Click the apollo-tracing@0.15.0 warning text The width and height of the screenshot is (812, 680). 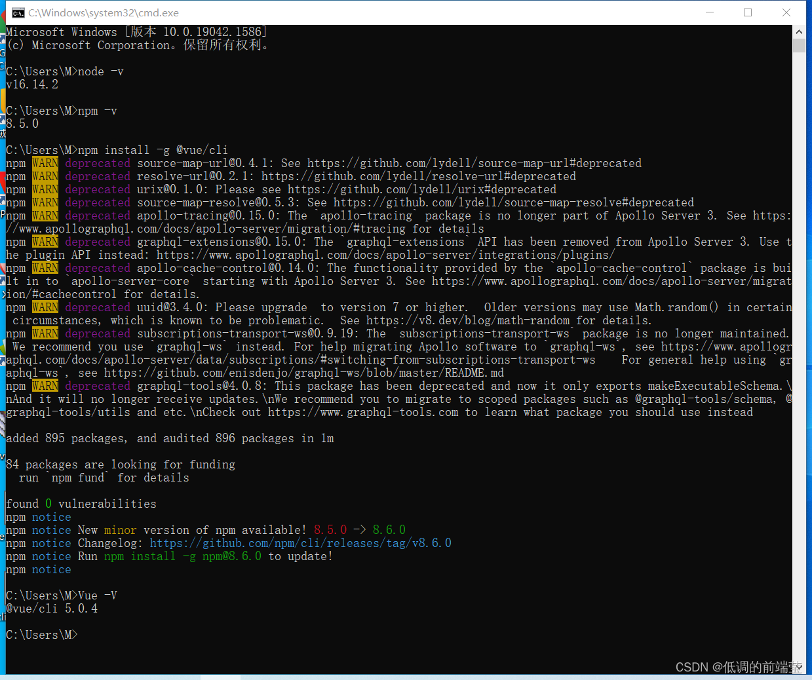398,222
